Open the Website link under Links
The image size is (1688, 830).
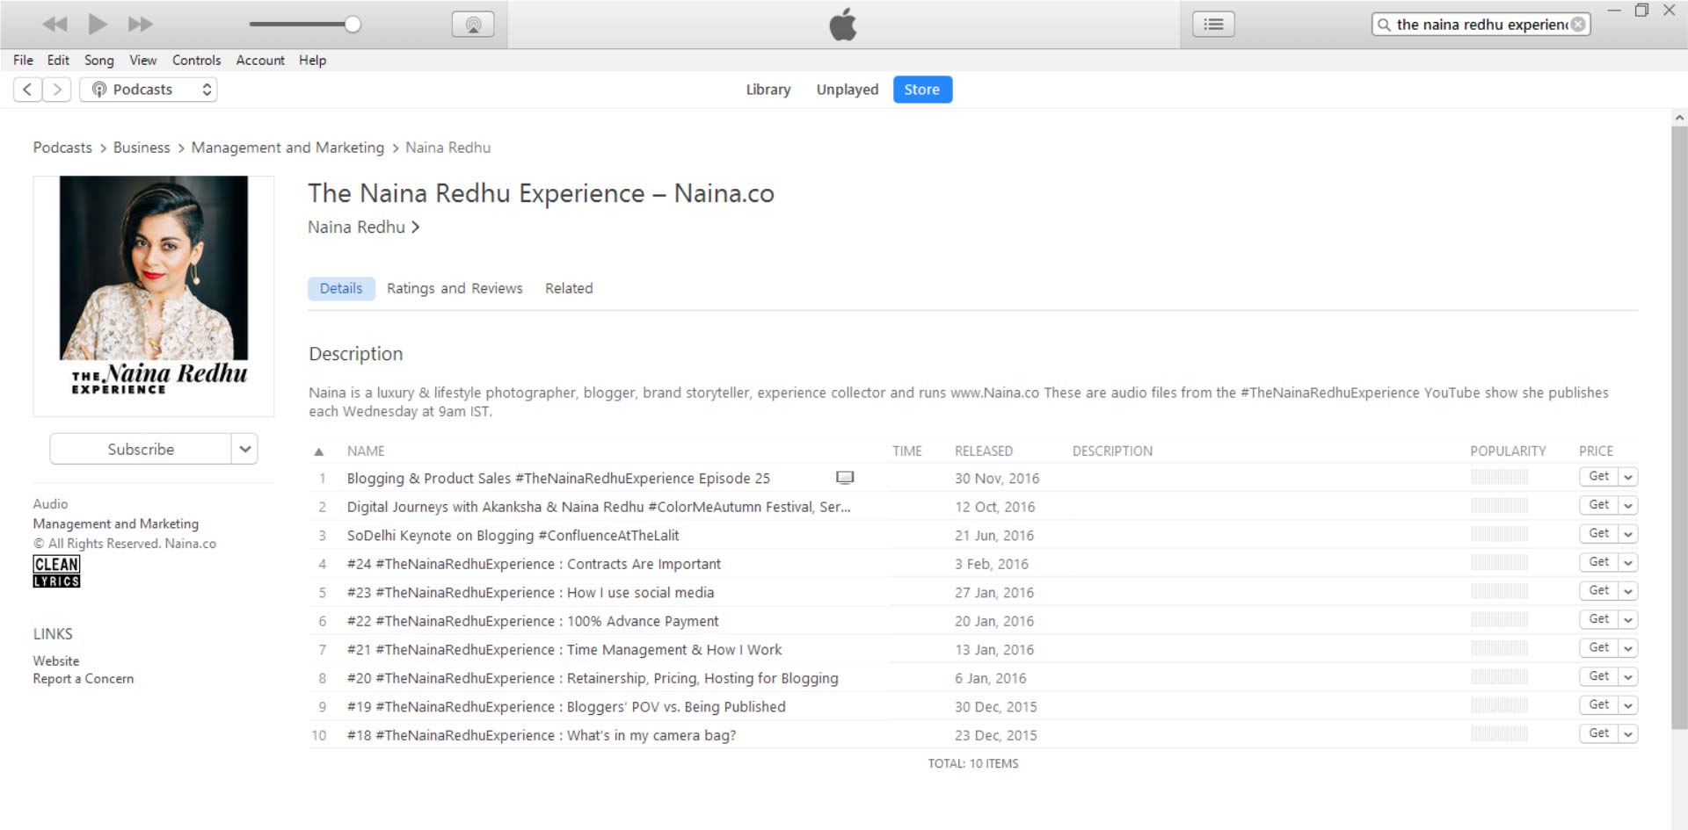pyautogui.click(x=56, y=660)
